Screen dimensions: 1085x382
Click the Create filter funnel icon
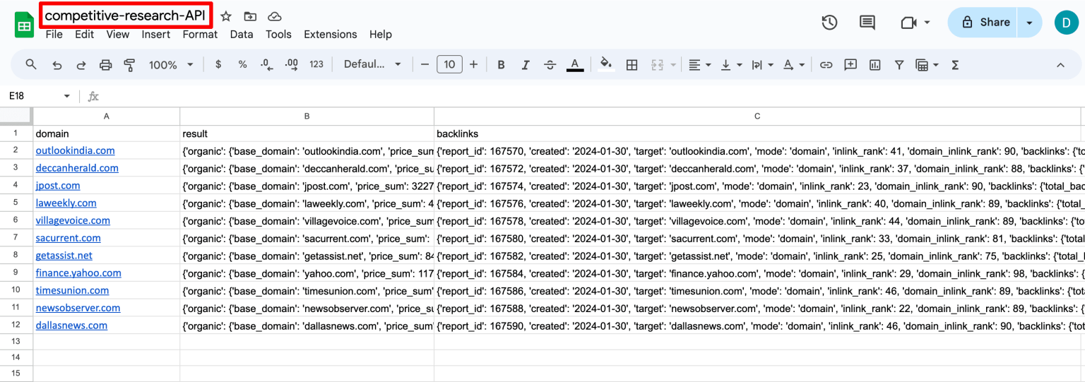(899, 65)
